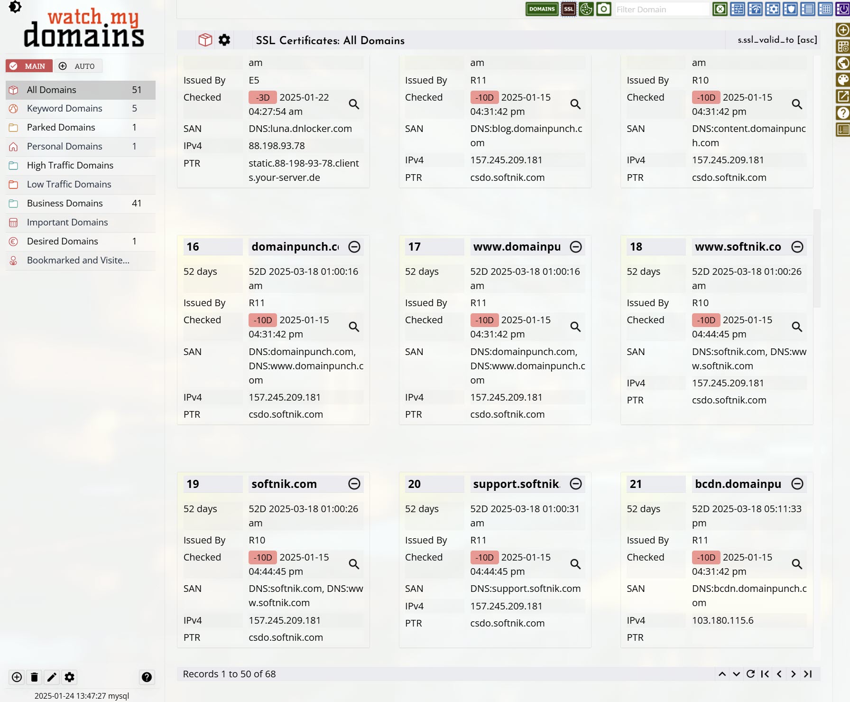This screenshot has height=702, width=850.
Task: Click the trash delete category button
Action: [34, 677]
